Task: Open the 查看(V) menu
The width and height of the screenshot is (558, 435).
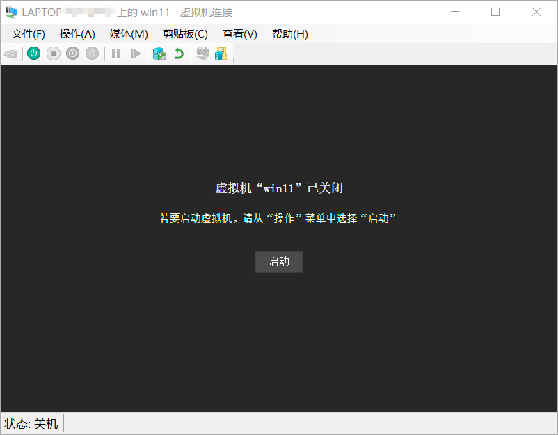Action: pos(239,34)
